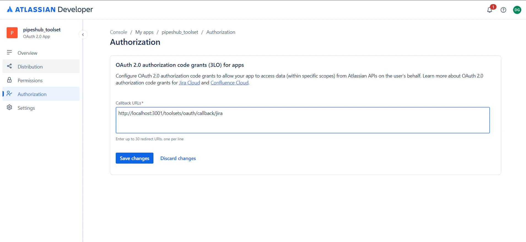Go to the Distribution section
The width and height of the screenshot is (526, 242).
pyautogui.click(x=41, y=67)
